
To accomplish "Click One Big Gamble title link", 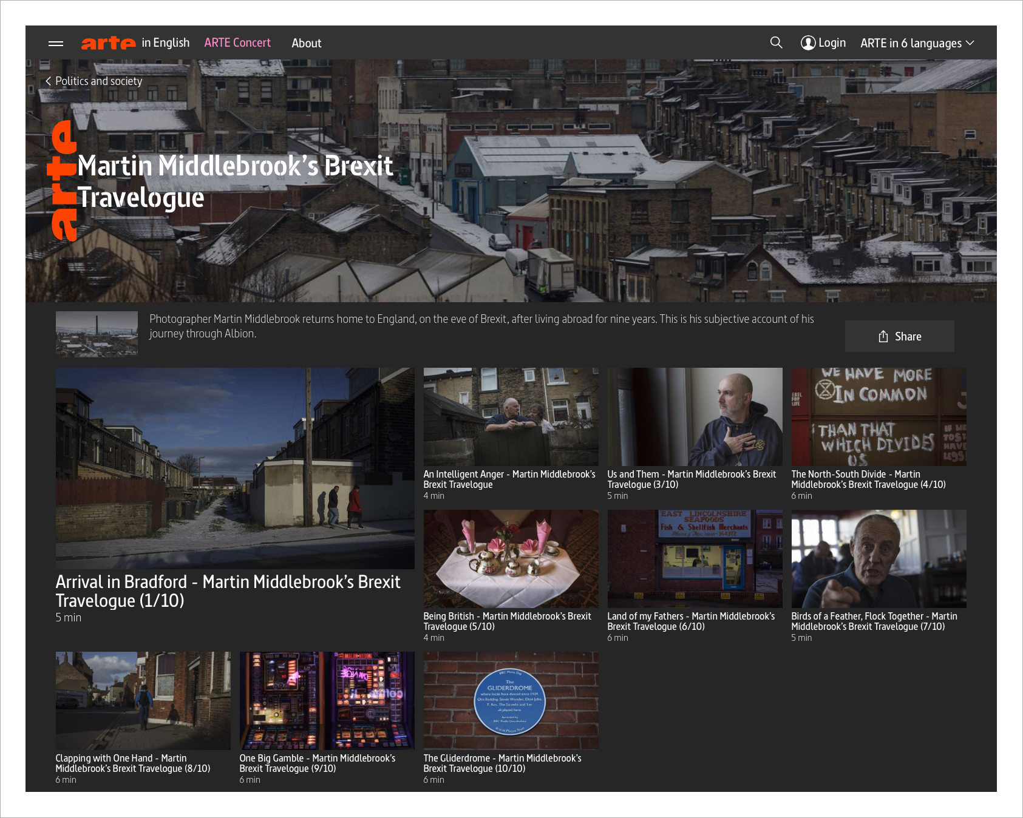I will [317, 763].
